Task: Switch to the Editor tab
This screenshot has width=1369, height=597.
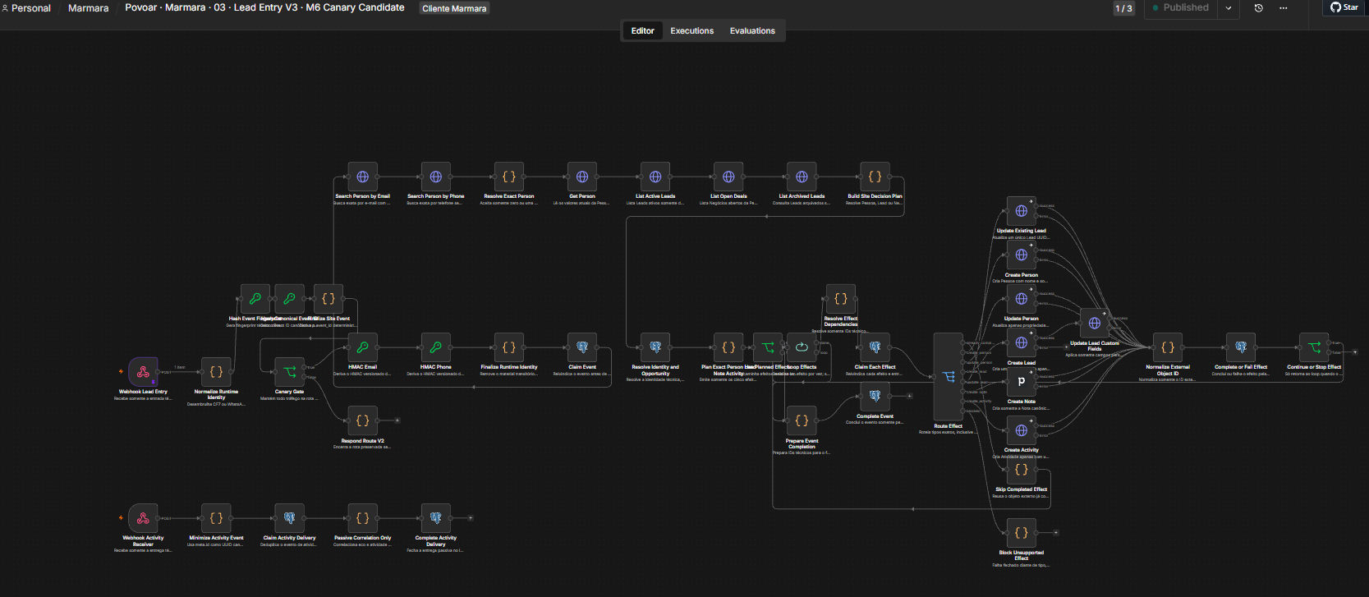Action: coord(643,31)
